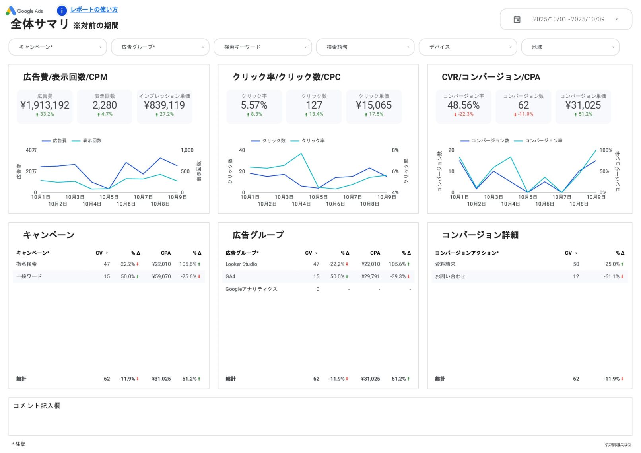
Task: Click the CV sort arrow in the キャンペーン table
Action: tap(106, 253)
